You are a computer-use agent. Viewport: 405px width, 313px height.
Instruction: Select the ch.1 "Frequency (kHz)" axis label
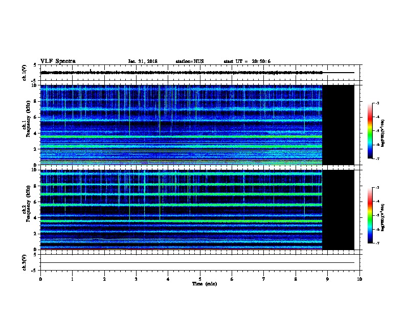point(28,119)
